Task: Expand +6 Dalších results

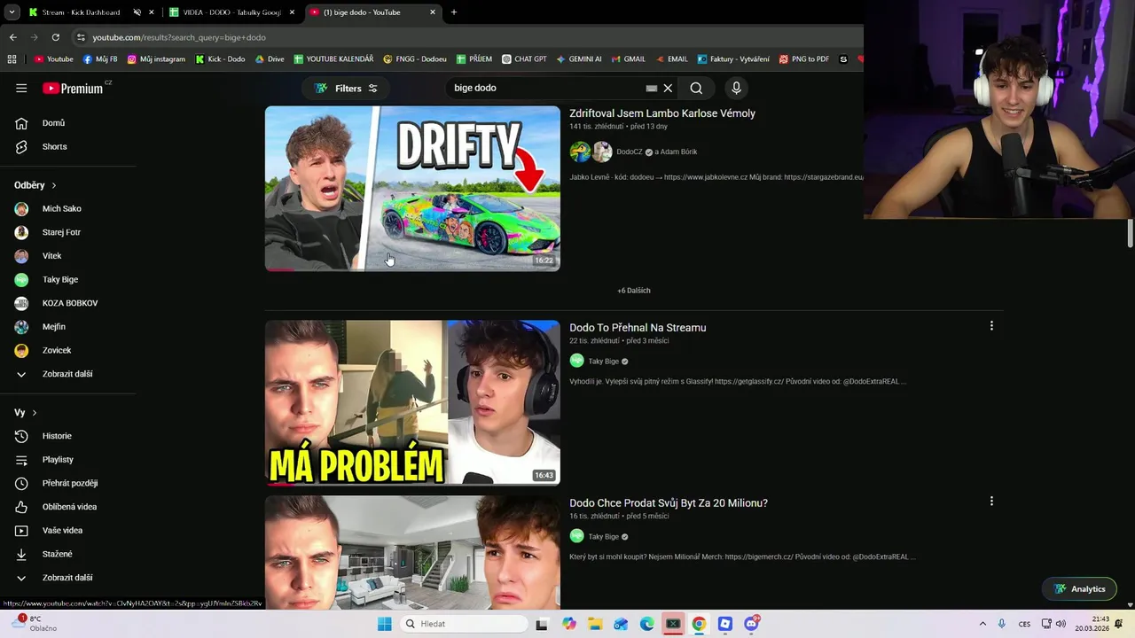Action: pyautogui.click(x=634, y=291)
